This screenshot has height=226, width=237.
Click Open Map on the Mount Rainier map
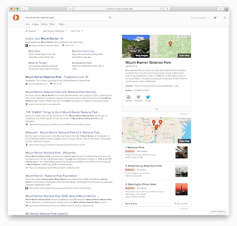coord(184,55)
